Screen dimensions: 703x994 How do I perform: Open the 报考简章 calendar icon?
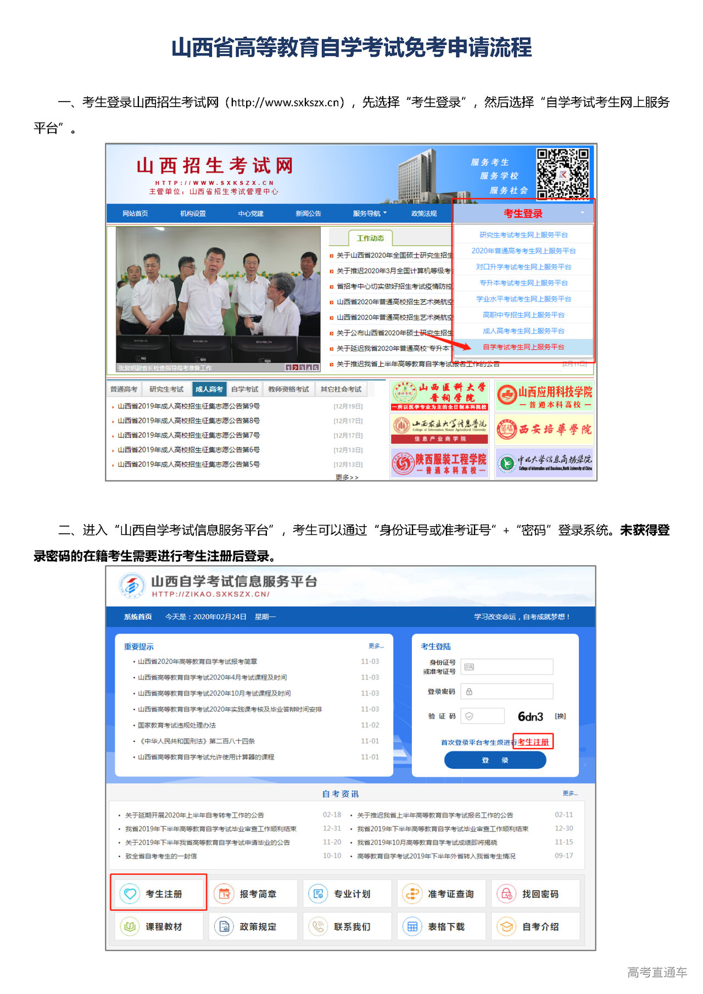224,894
